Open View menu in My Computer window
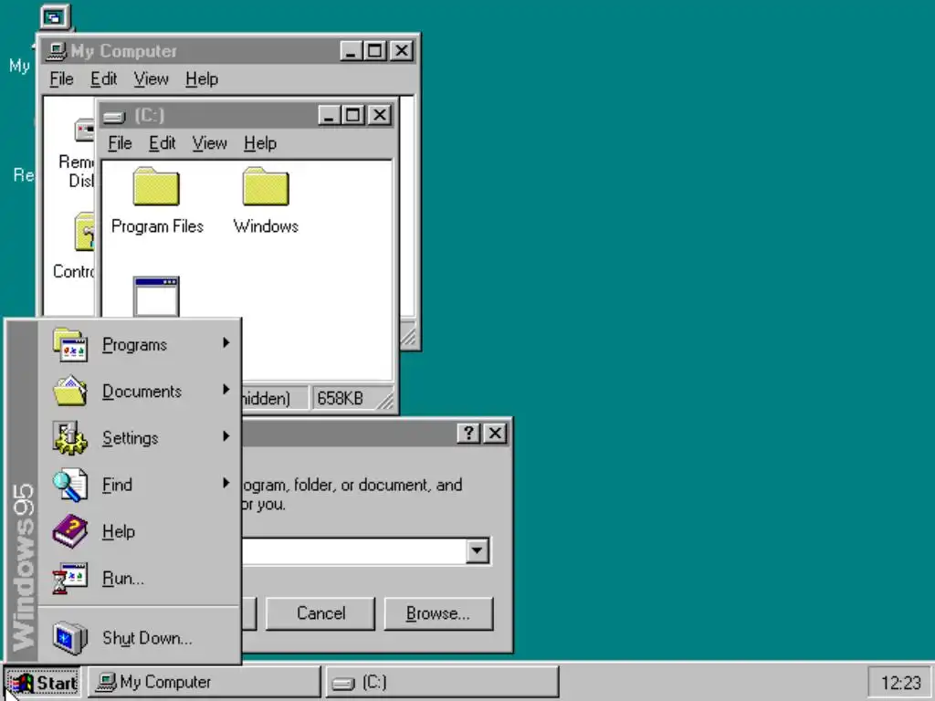Viewport: 935px width, 701px height. click(151, 79)
